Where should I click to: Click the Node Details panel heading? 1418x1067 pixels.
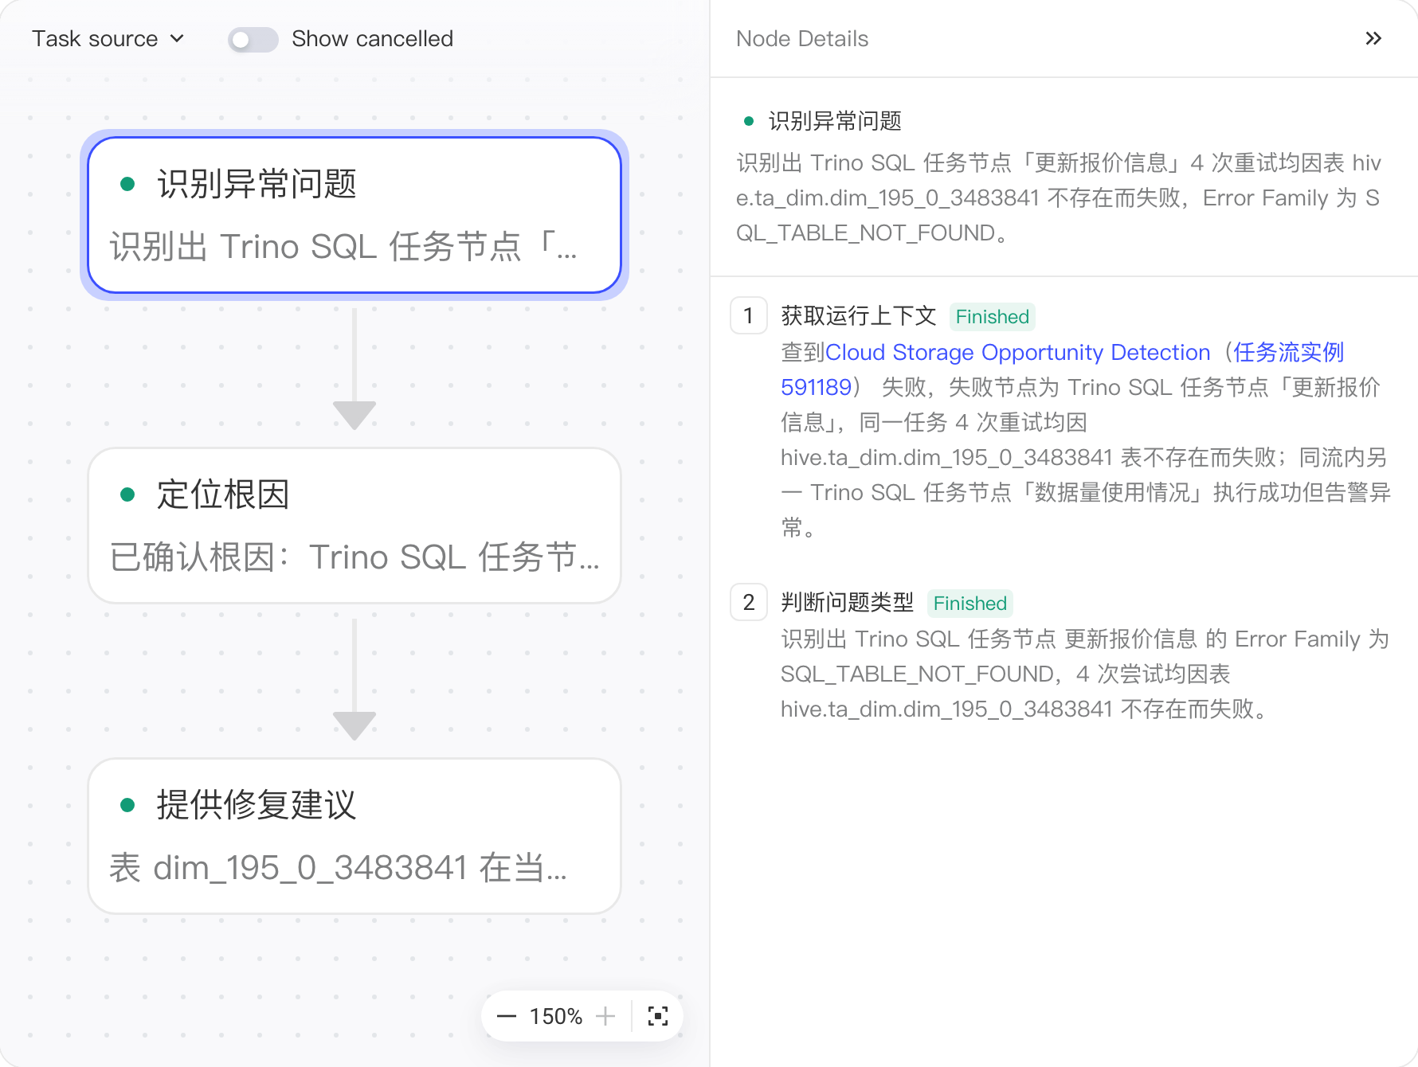point(802,38)
